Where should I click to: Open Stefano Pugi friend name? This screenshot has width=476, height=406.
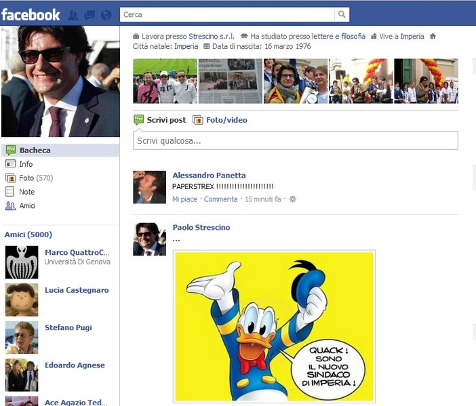pos(68,327)
